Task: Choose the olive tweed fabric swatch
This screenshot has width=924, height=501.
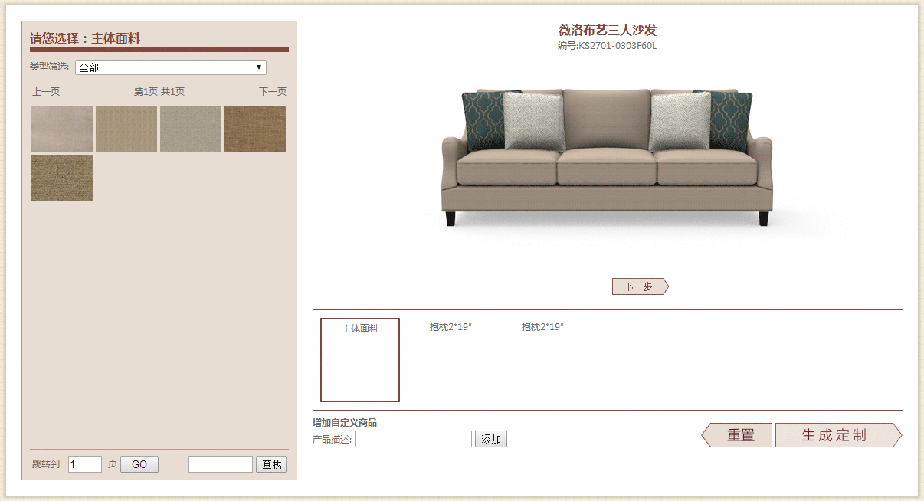Action: point(62,178)
